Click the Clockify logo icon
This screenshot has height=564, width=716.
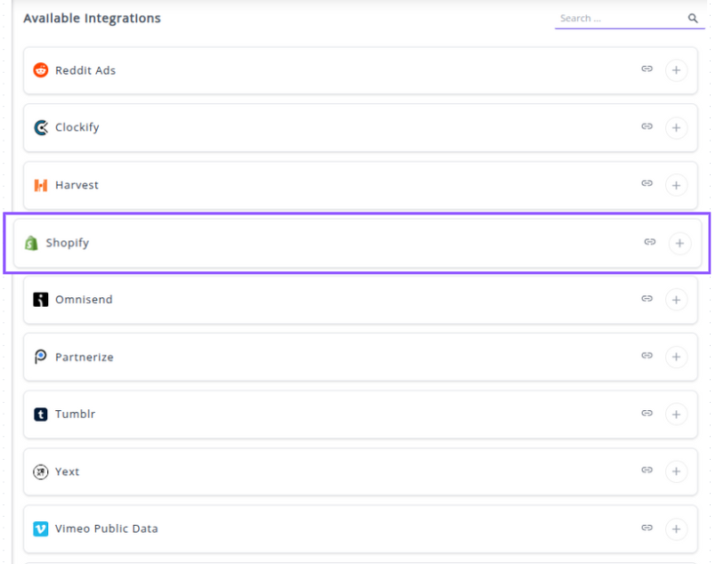click(x=41, y=127)
